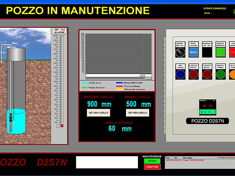Viewport: 235px width, 176px height.
Task: Deactivate maintenance with red DISATTIVA button
Action: 152,167
